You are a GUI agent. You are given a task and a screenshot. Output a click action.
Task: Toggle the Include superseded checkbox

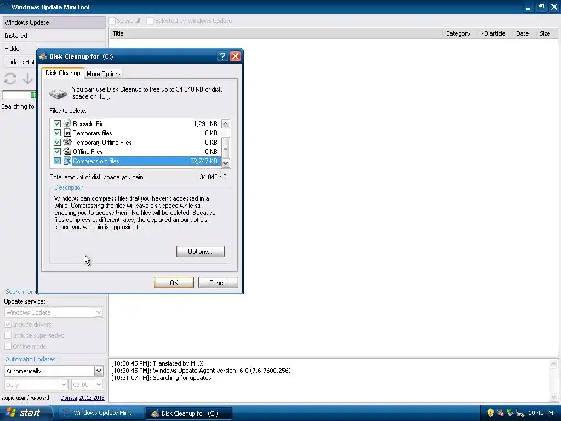coord(8,335)
